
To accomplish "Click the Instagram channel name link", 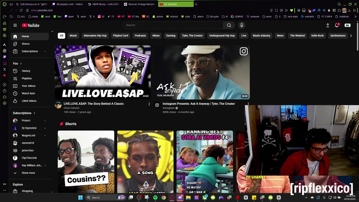I will [x=169, y=108].
